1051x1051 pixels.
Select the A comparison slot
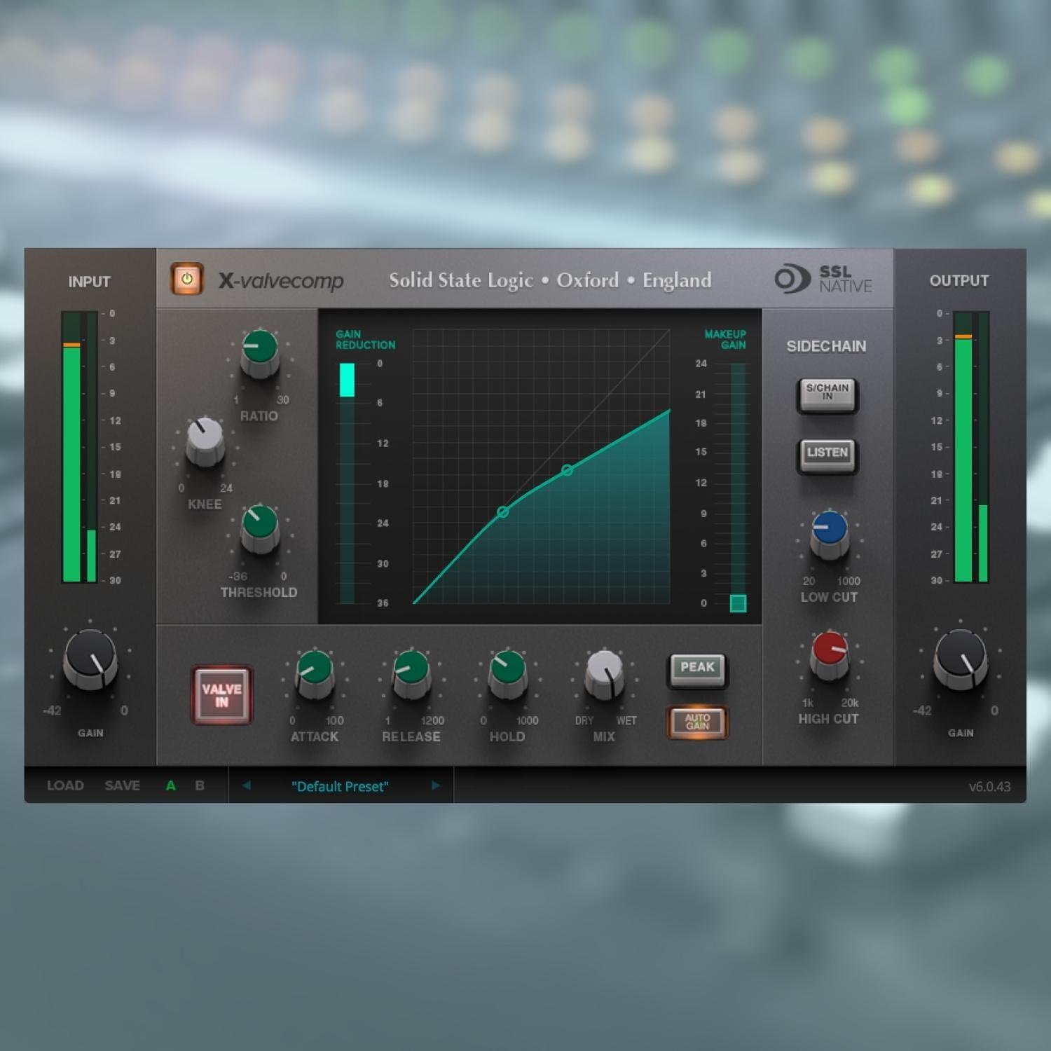click(170, 785)
